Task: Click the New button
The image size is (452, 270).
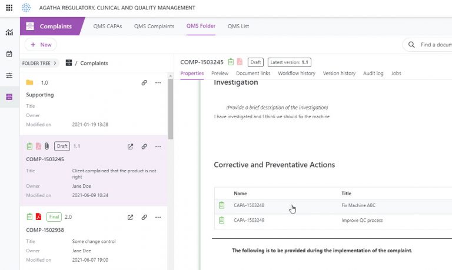Action: tap(41, 45)
